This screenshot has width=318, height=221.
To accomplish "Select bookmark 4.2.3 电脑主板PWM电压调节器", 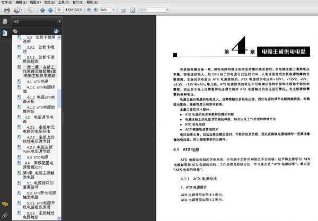I will pyautogui.click(x=38, y=149).
